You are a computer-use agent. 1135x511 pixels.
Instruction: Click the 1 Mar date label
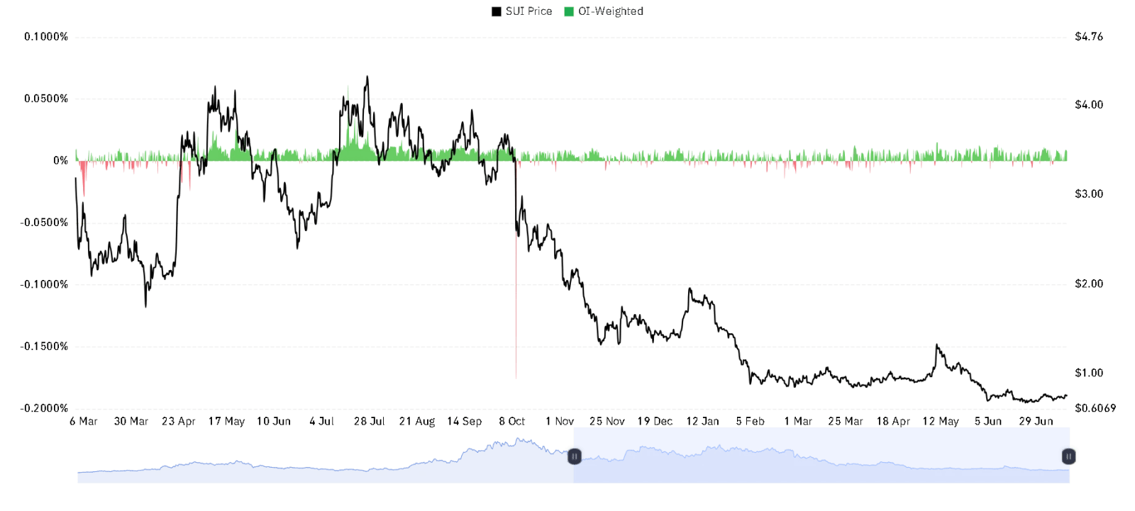[798, 421]
